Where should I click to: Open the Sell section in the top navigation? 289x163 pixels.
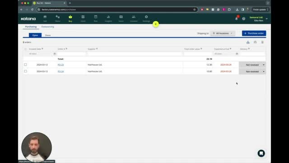tap(45, 19)
